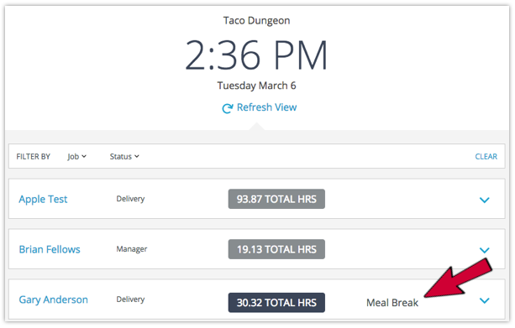Expand Brian Fellows row chevron

coord(485,250)
